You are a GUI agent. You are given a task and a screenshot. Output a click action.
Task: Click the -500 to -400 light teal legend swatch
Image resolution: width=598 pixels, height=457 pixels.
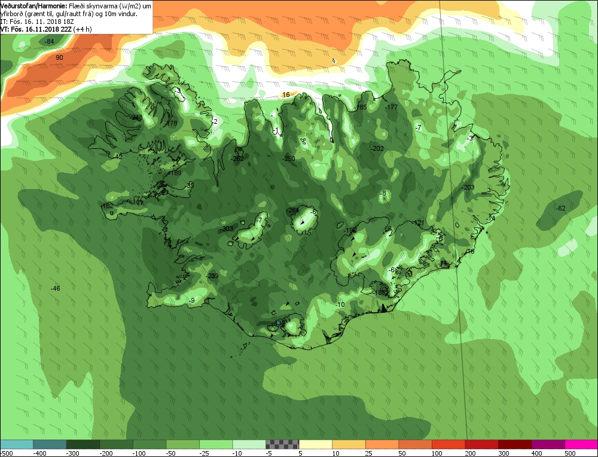coord(16,444)
